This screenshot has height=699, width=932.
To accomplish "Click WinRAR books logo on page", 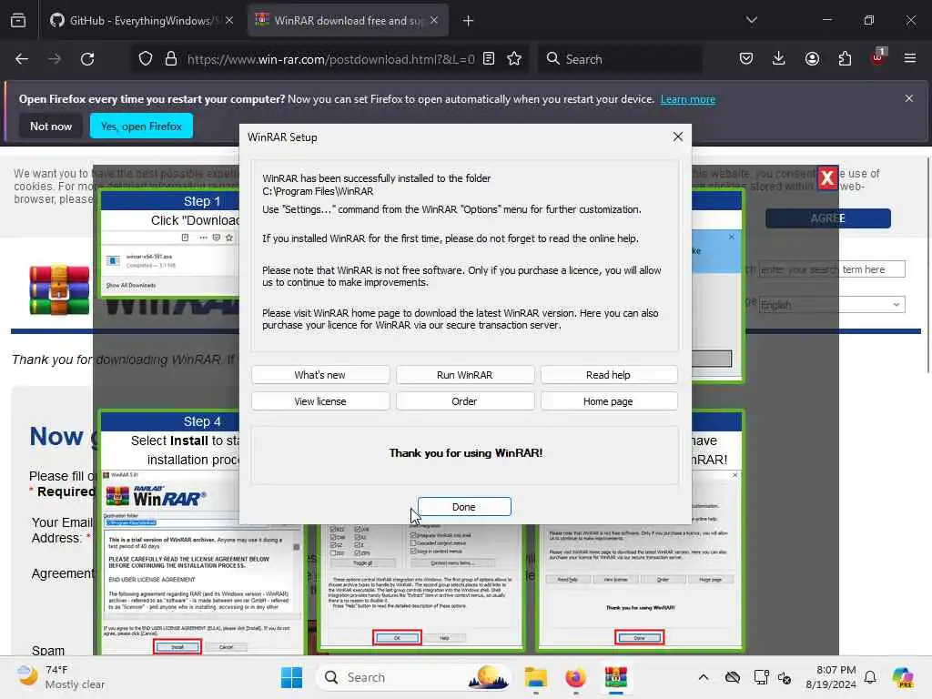I will coord(59,290).
